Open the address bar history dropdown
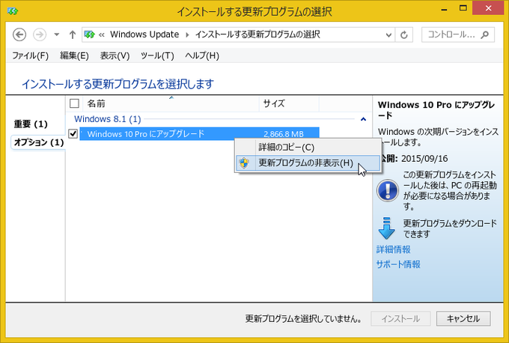 [x=388, y=34]
